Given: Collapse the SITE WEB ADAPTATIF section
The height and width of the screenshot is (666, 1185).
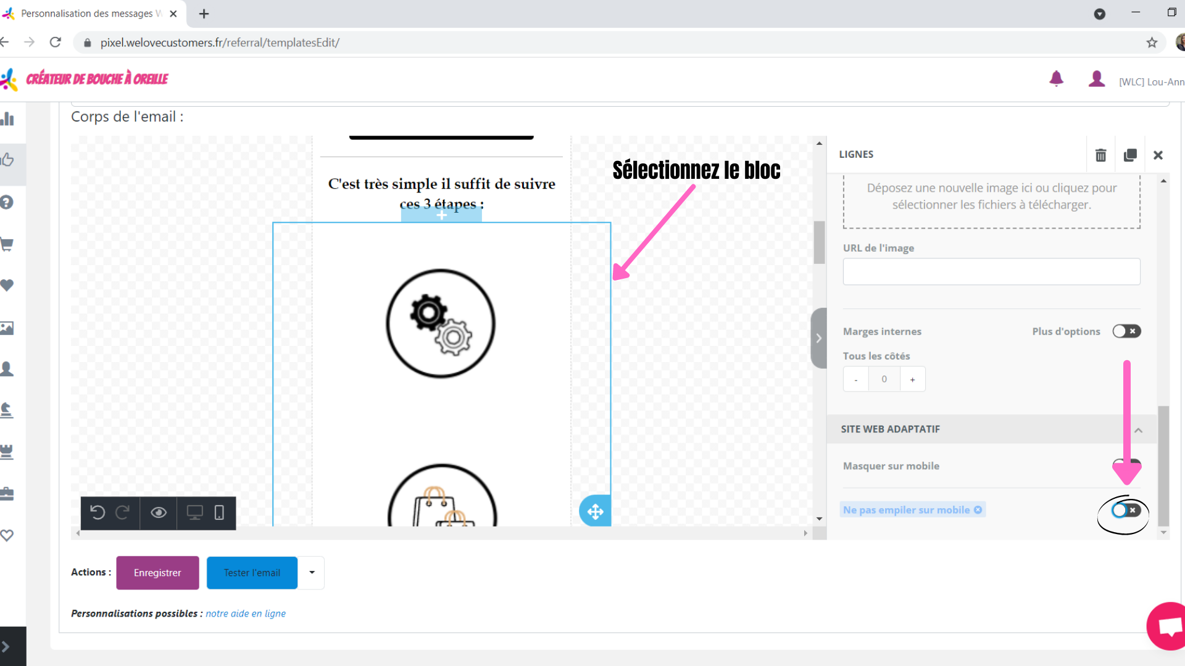Looking at the screenshot, I should 1138,430.
